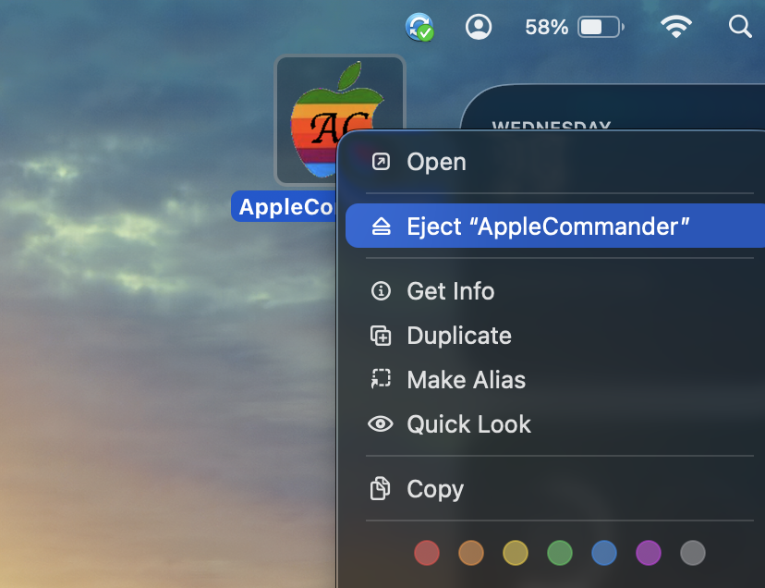The image size is (765, 588).
Task: Select the AppleCommander desktop volume icon
Action: [x=340, y=120]
